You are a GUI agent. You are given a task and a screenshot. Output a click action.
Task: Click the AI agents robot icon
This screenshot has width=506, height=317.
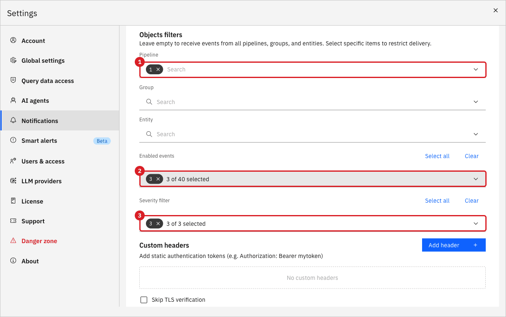pos(13,100)
